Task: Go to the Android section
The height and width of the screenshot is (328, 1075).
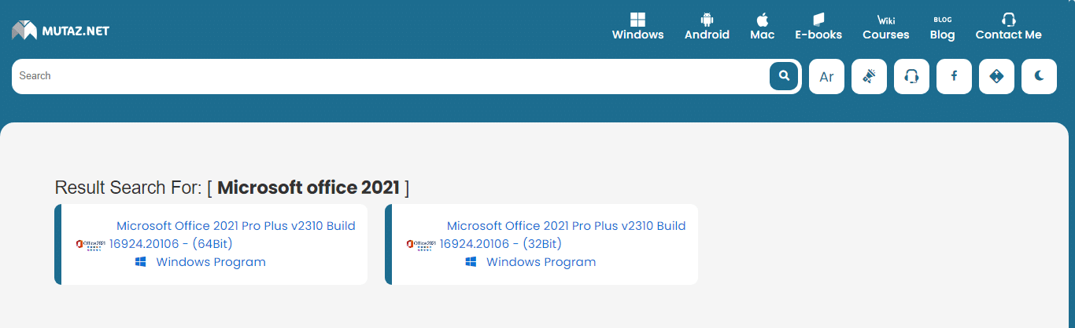Action: click(707, 27)
